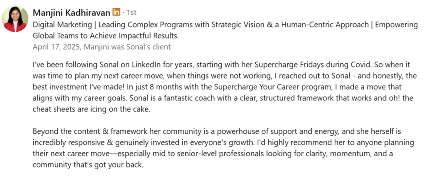This screenshot has height=176, width=434.
Task: Click the 'community that's got your back' line
Action: pos(88,165)
